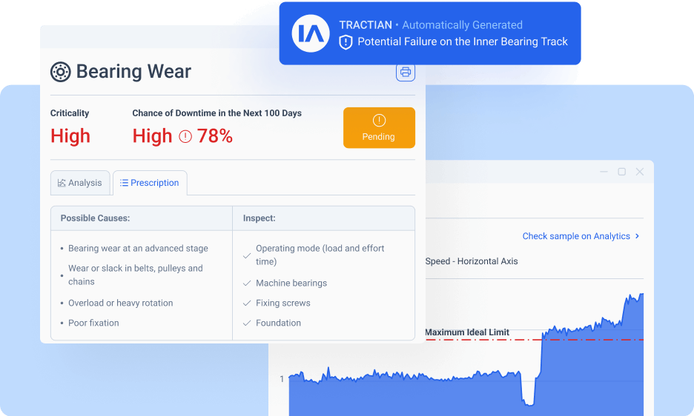Screen dimensions: 694x416
Task: Click the list icon in Prescription tab
Action: tap(124, 183)
